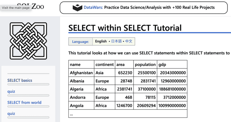231x122 pixels.
Task: Click the Afghanistan table cell
Action: 81,72
